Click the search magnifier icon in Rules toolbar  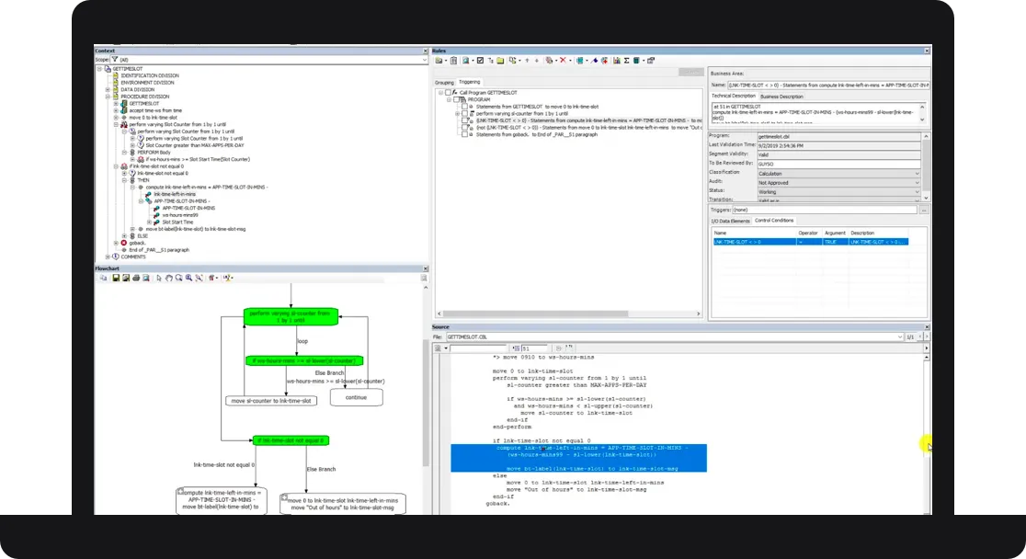pyautogui.click(x=465, y=60)
